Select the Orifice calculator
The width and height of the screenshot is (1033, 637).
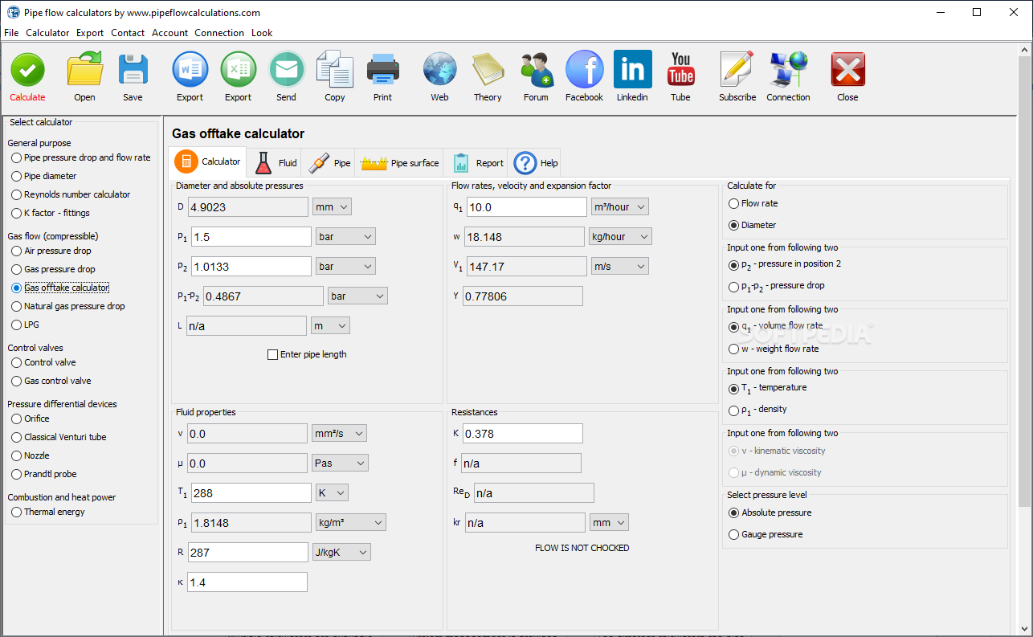(x=31, y=419)
